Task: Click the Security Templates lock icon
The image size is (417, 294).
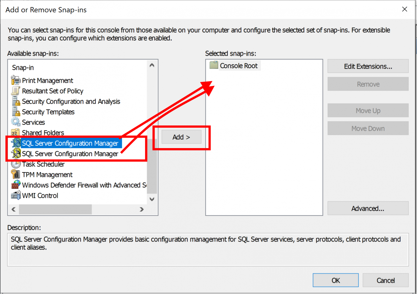Action: pyautogui.click(x=16, y=112)
